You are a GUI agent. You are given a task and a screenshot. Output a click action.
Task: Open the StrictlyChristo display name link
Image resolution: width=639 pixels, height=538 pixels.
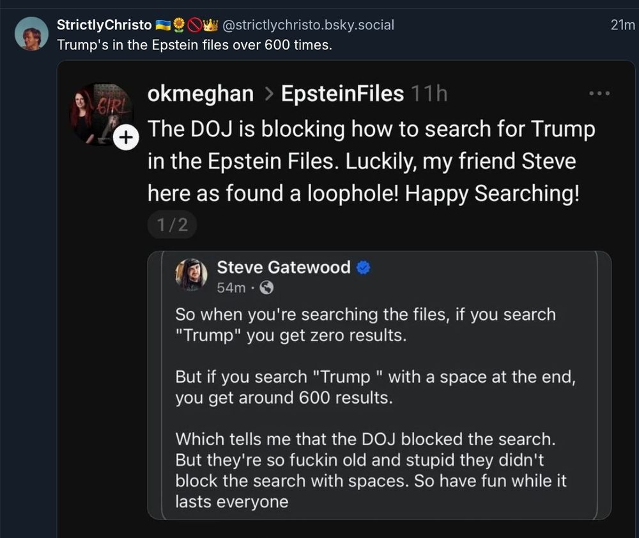[x=104, y=26]
